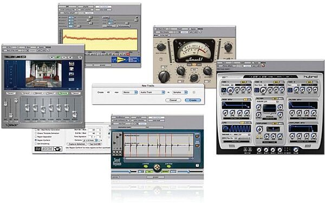
Task: Toggle the green crossfade button in Sound Replacer
Action: click(x=146, y=166)
